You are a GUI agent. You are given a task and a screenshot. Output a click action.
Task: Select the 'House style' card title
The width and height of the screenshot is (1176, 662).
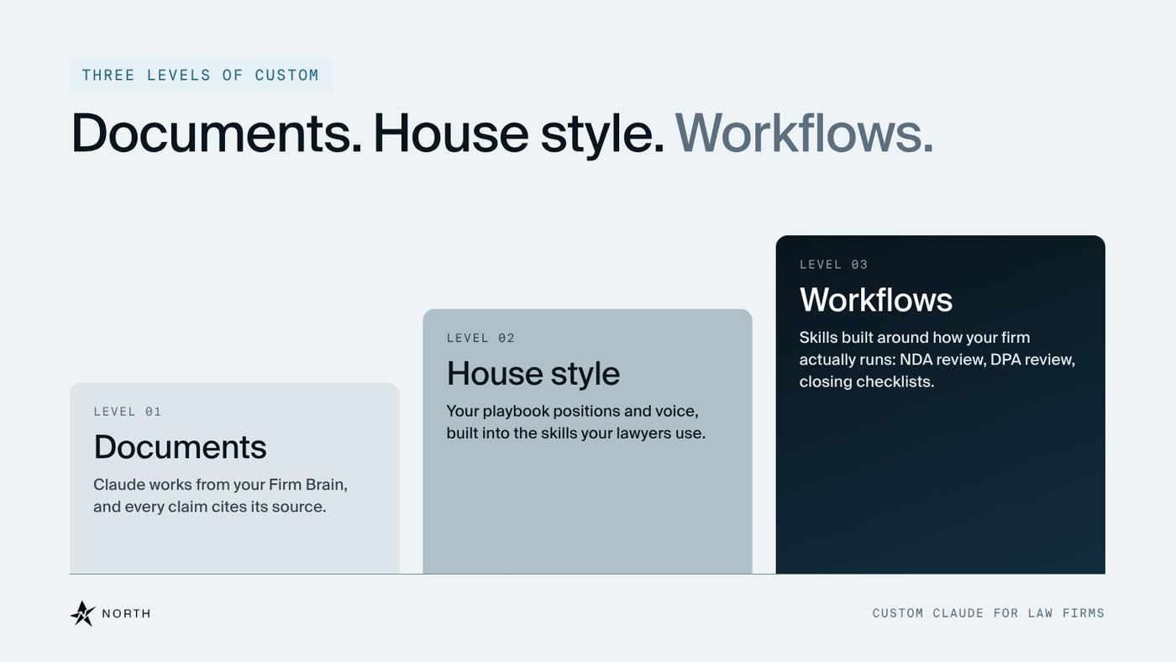[x=533, y=374]
